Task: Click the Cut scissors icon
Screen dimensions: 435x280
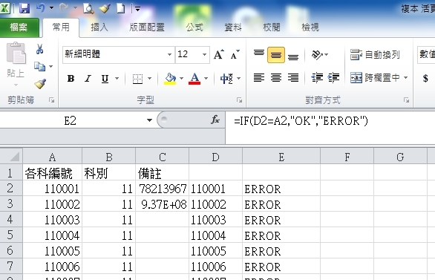Action: click(x=39, y=49)
